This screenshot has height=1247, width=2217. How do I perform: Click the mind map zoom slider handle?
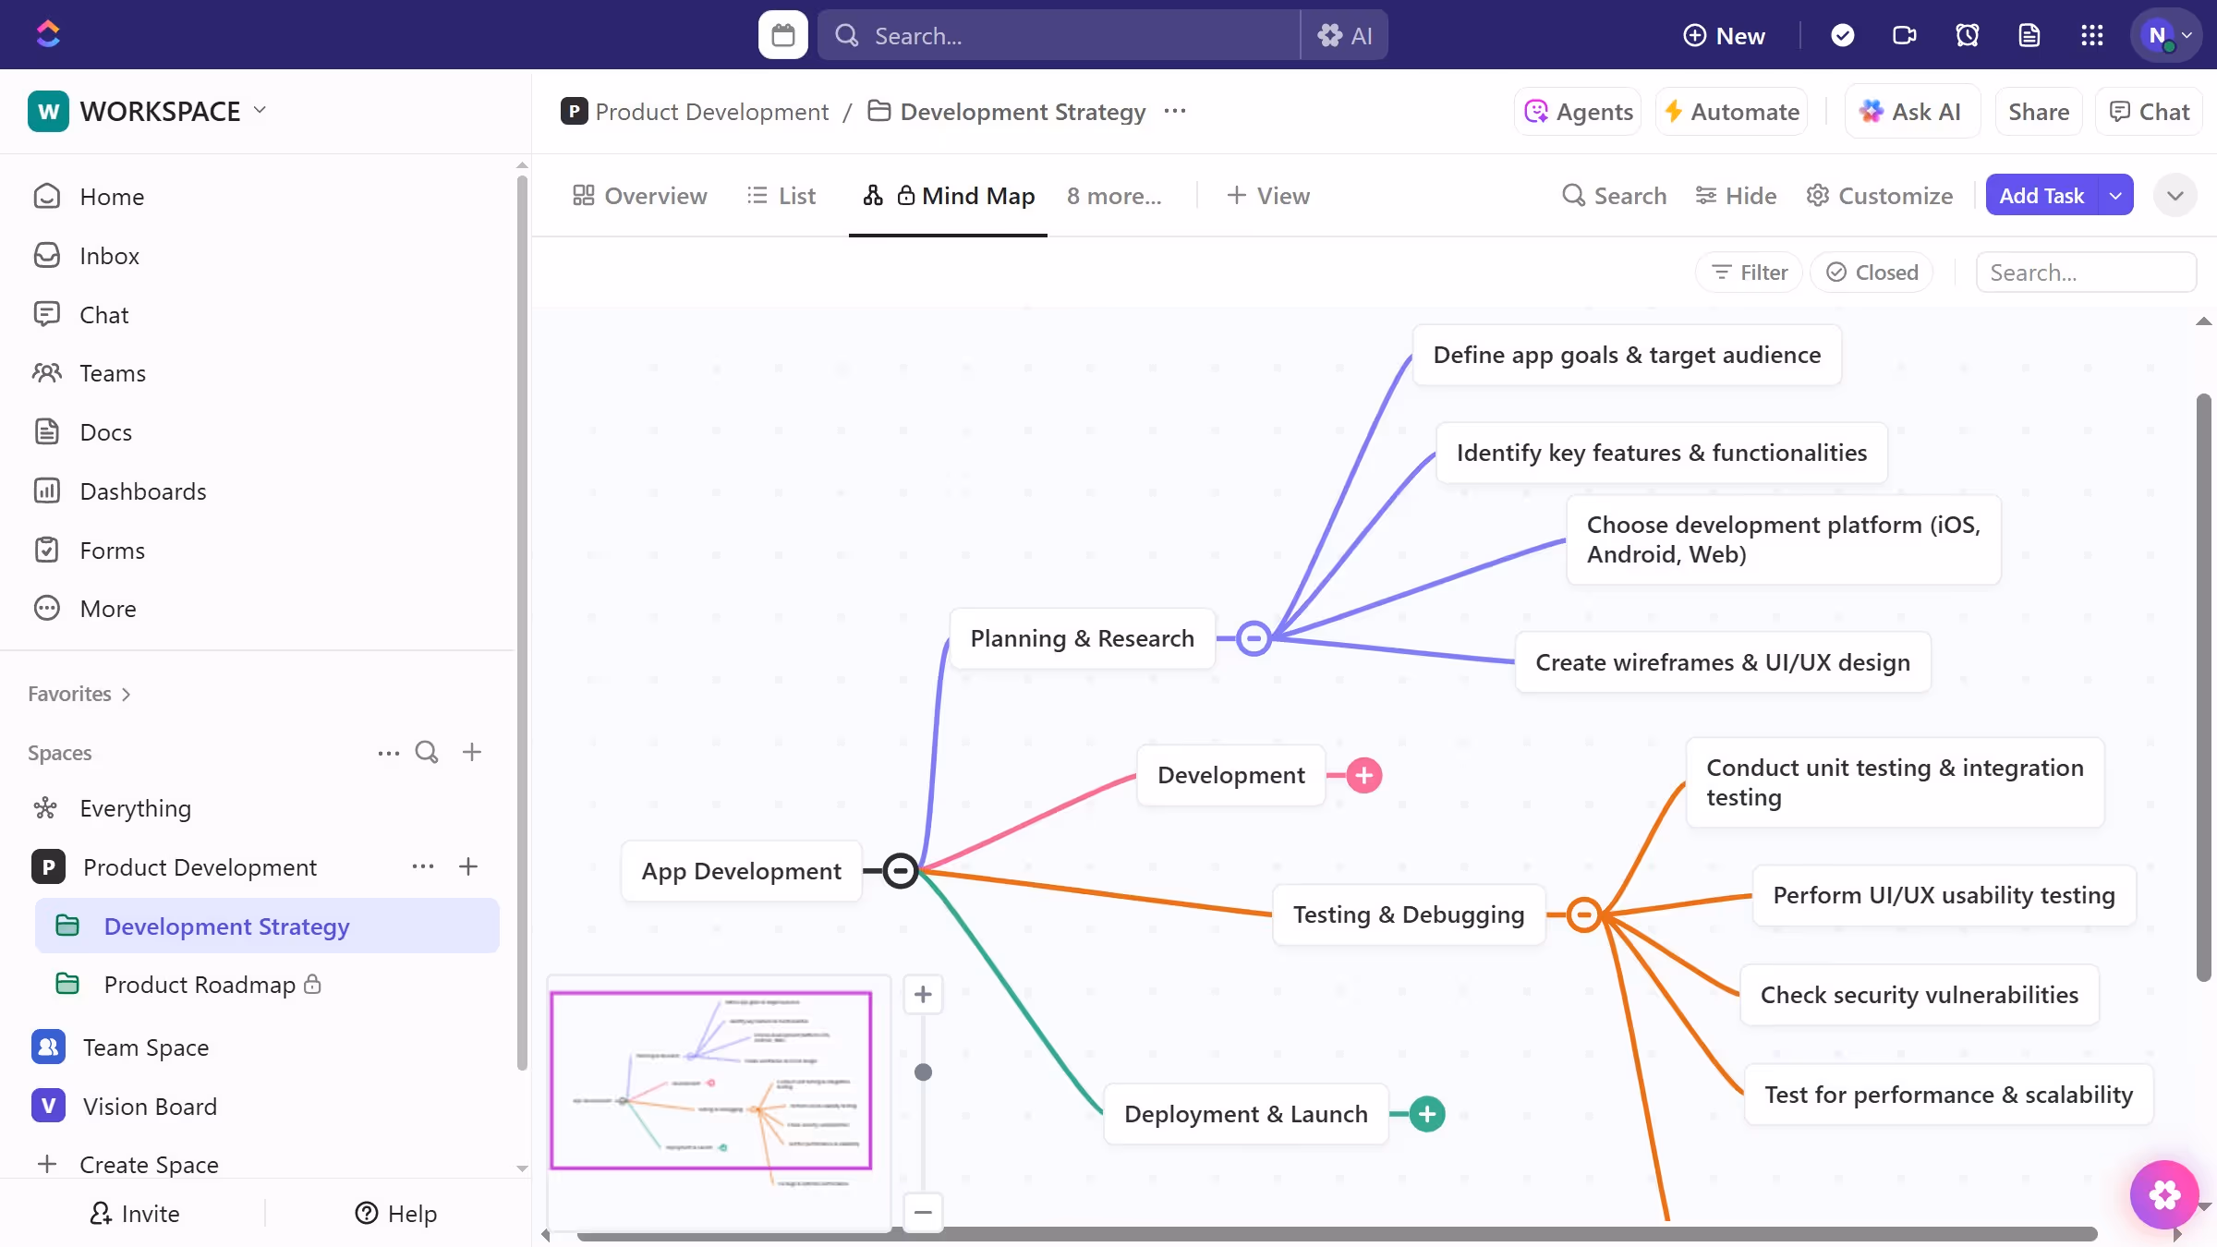[x=923, y=1072]
